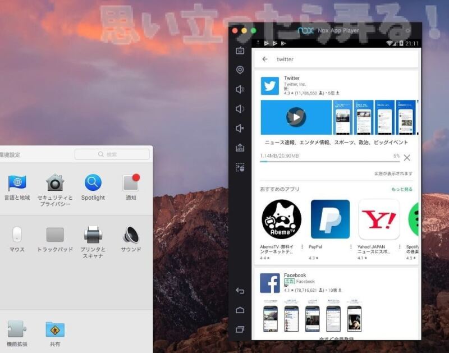The image size is (449, 353).
Task: Turn volume down in Nox sidebar
Action: point(240,109)
